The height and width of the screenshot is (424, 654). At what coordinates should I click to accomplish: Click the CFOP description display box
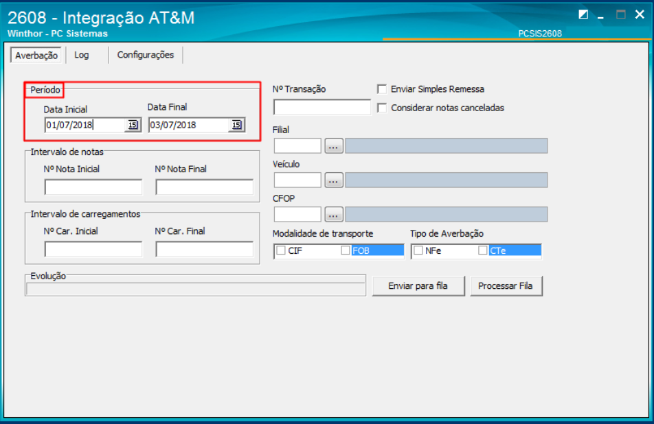(x=447, y=215)
